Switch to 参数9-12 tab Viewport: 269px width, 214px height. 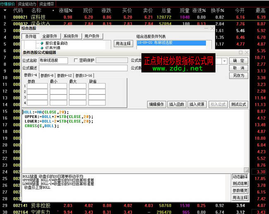click(x=64, y=75)
